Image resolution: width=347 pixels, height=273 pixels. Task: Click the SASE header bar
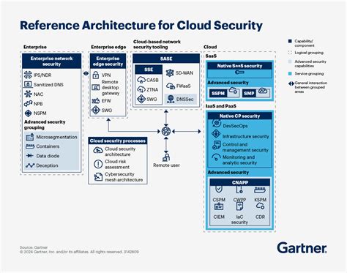tap(166, 59)
